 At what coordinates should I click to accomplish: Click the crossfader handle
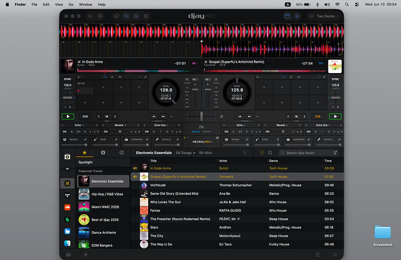[x=202, y=116]
